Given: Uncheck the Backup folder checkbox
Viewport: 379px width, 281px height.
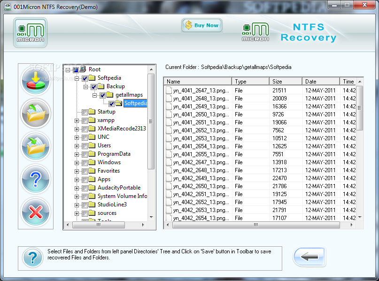Looking at the screenshot, I should tap(93, 87).
